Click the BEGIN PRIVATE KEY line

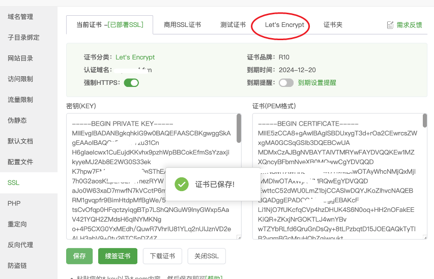(123, 123)
